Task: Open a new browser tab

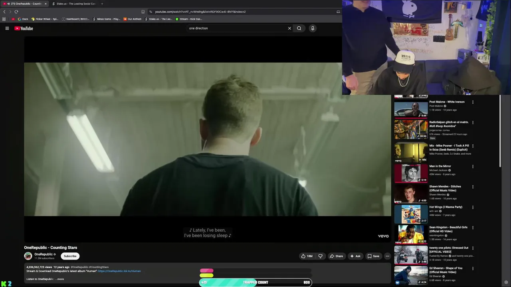Action: [102, 4]
